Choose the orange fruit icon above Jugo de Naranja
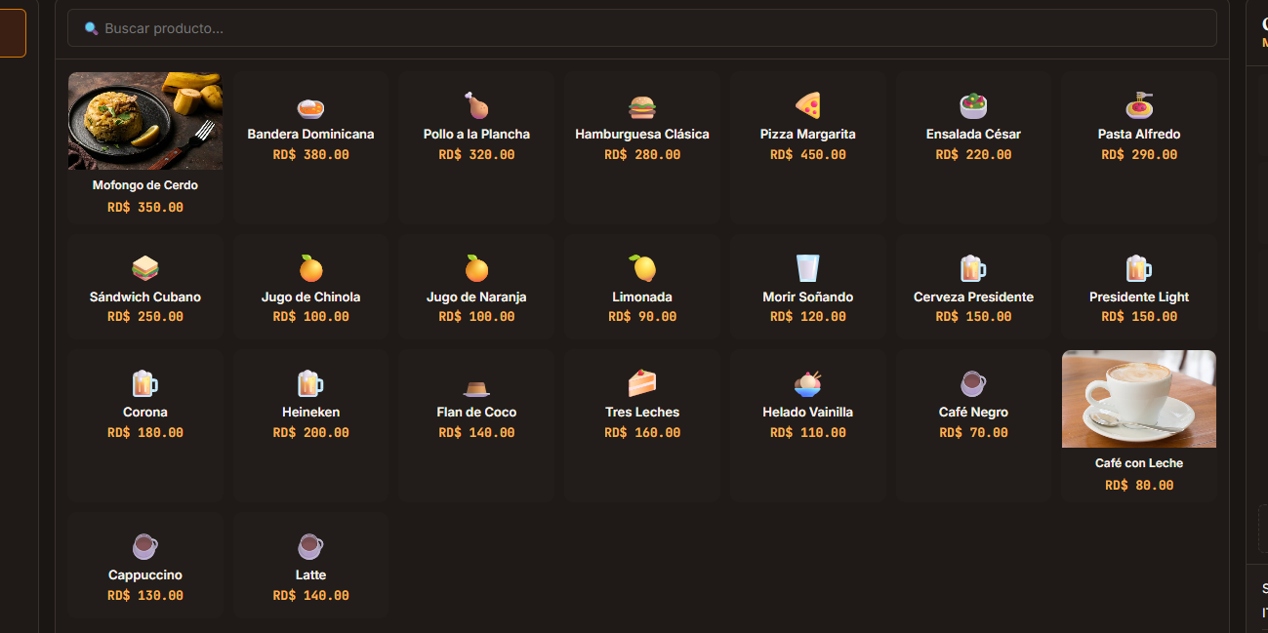This screenshot has width=1268, height=633. pyautogui.click(x=476, y=268)
